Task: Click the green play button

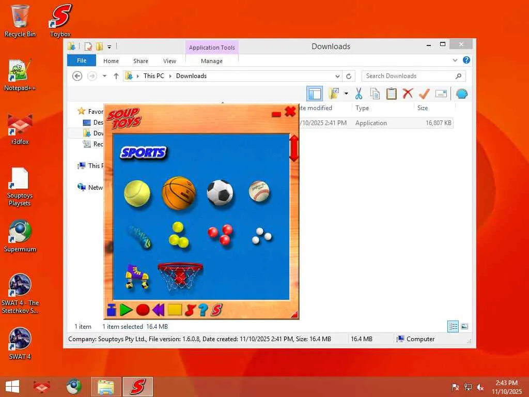Action: coord(126,310)
